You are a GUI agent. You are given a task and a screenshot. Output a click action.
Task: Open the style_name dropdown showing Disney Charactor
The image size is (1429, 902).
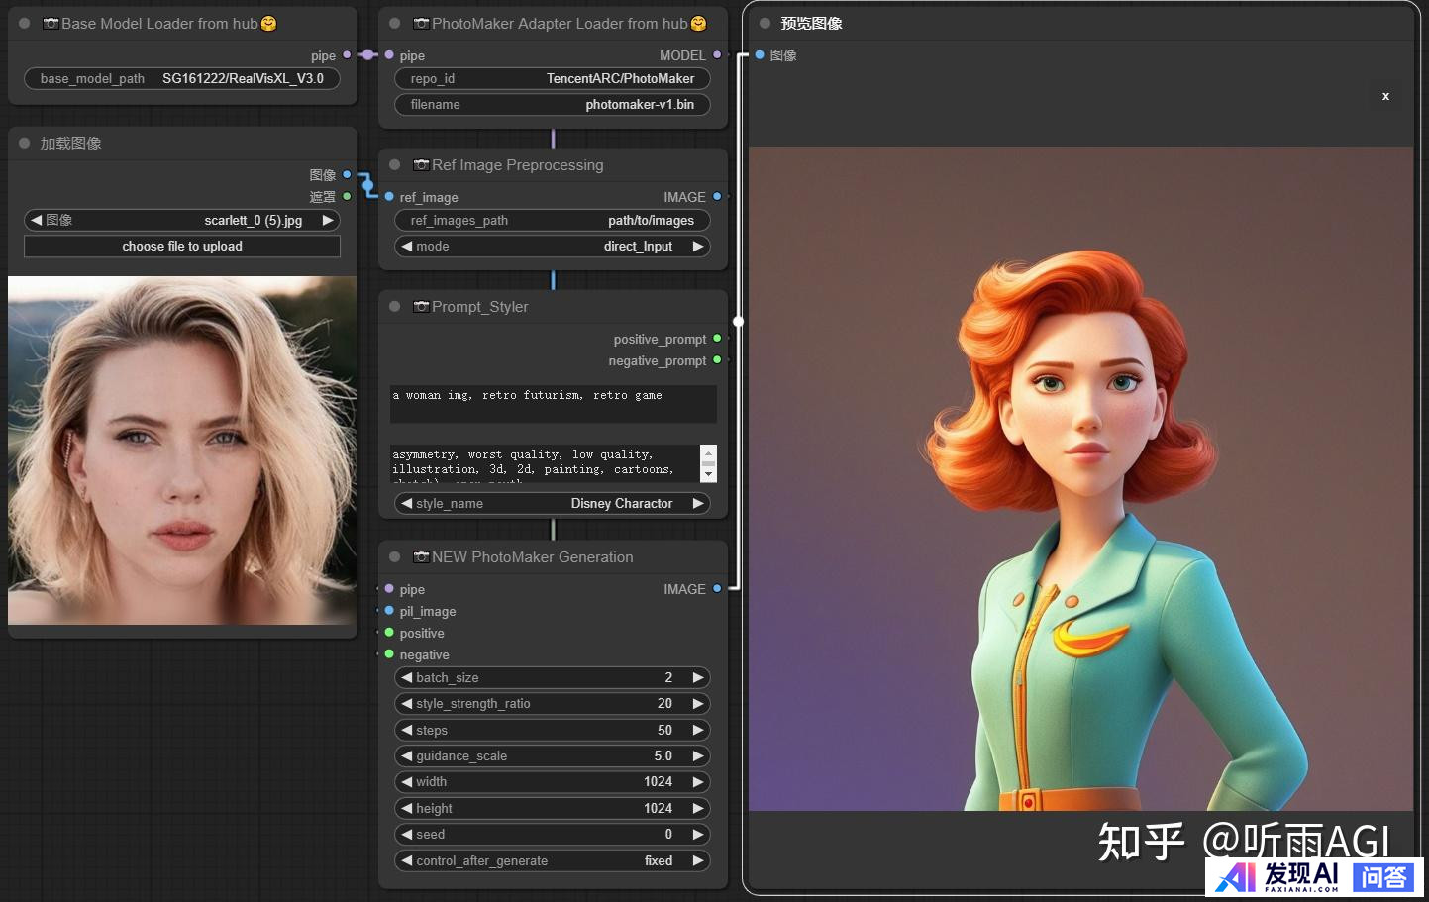[x=553, y=504]
